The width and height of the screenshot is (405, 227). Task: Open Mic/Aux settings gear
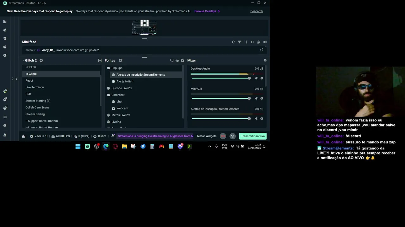point(262,98)
